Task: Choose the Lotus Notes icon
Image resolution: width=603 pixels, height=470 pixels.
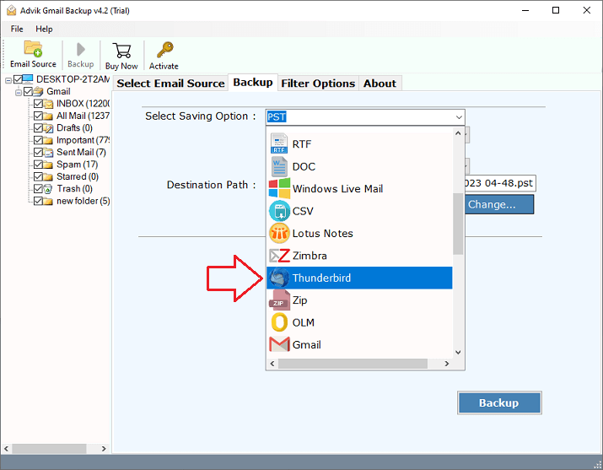Action: click(x=280, y=233)
